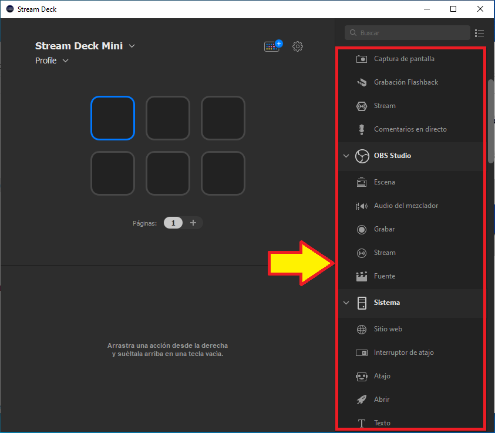Open the Stream Deck Mini device dropdown
The height and width of the screenshot is (433, 495).
[132, 46]
